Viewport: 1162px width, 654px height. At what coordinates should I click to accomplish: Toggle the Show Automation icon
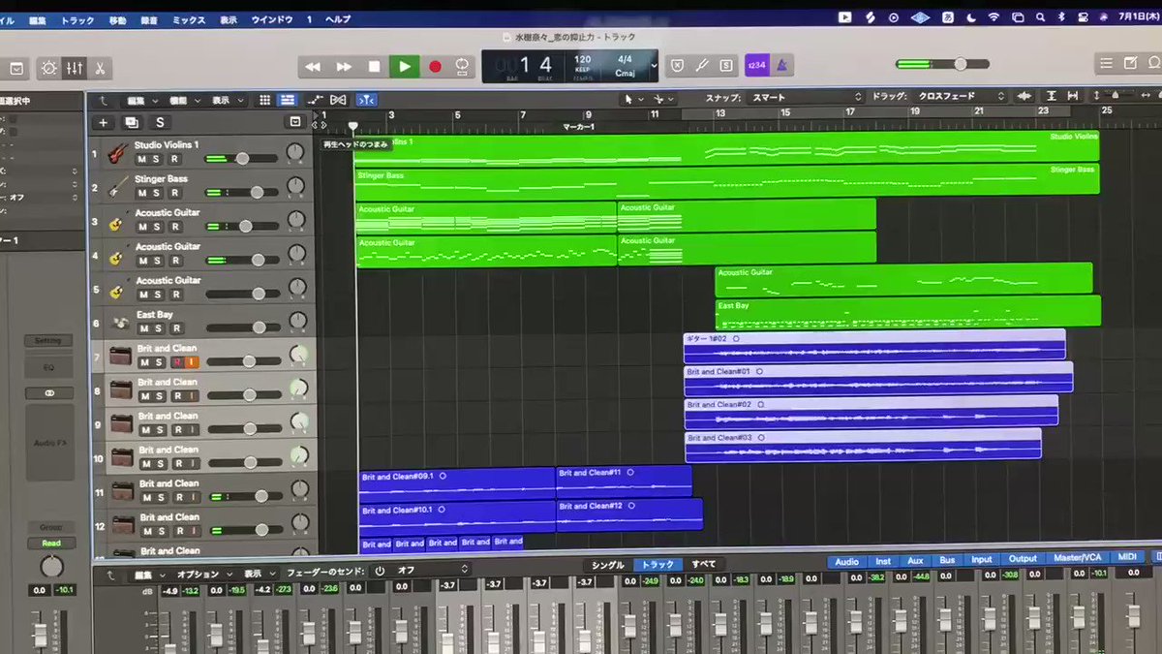316,100
